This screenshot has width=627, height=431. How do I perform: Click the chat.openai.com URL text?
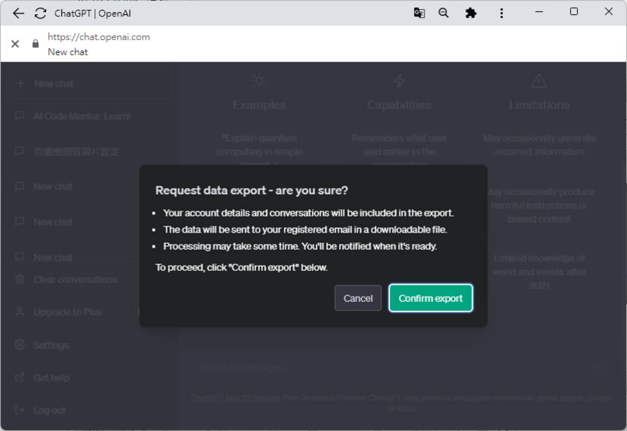pos(99,36)
